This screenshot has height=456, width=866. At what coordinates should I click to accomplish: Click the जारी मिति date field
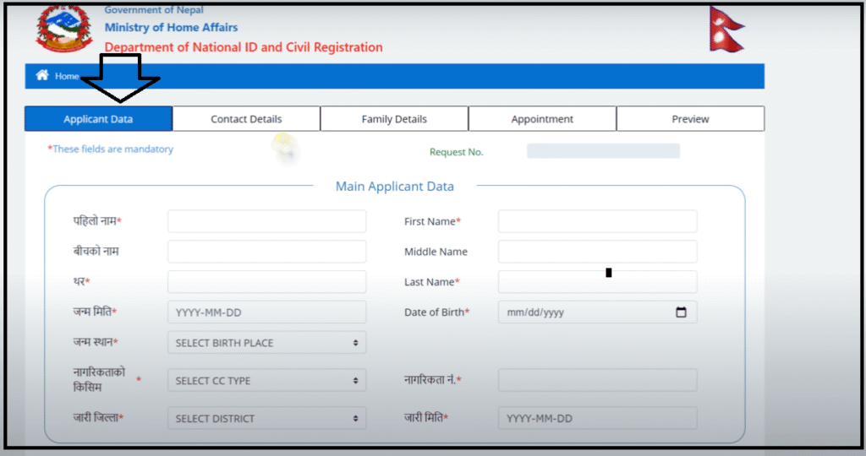coord(597,418)
